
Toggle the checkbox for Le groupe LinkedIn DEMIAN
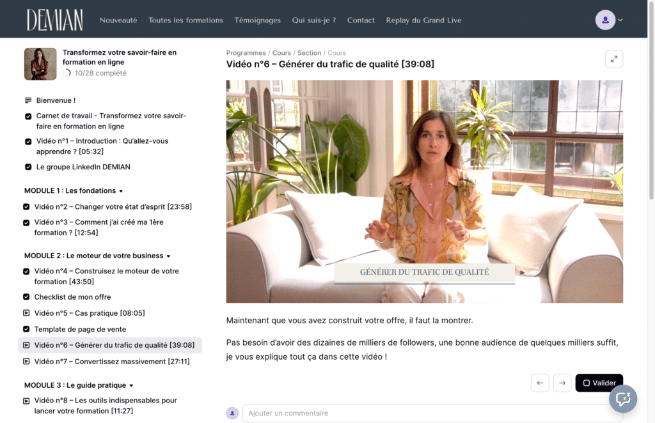coord(28,167)
